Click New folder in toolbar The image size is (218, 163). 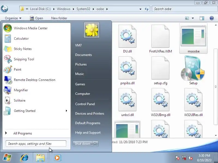pyautogui.click(x=59, y=18)
